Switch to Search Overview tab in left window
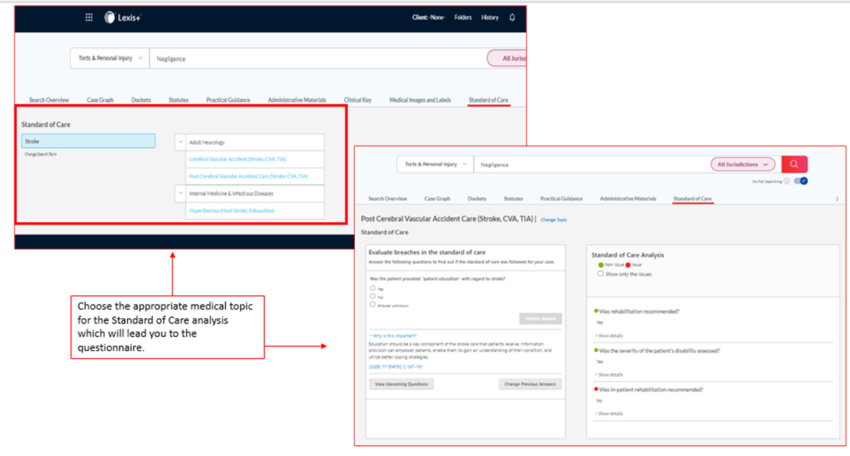The image size is (850, 456). pyautogui.click(x=49, y=100)
